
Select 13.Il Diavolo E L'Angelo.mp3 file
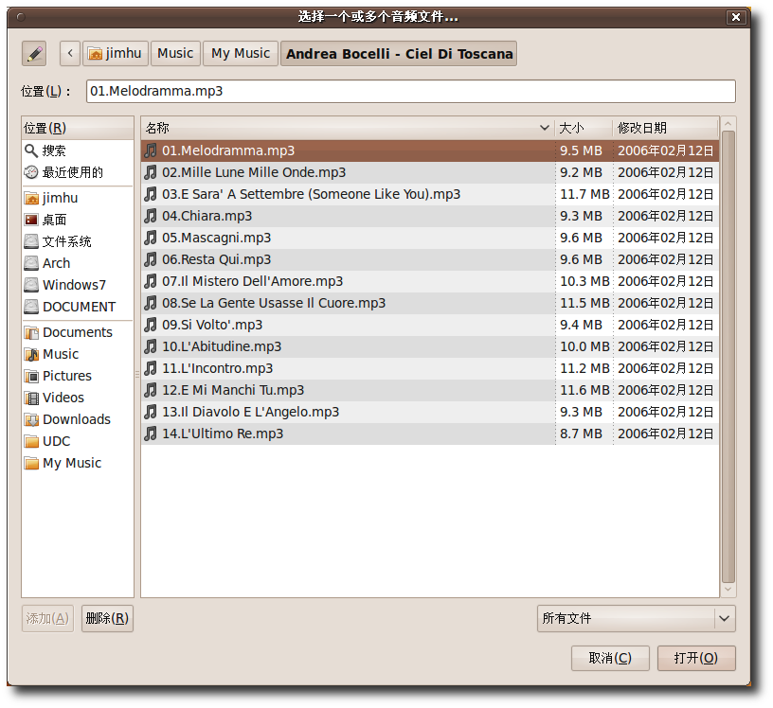(430, 412)
